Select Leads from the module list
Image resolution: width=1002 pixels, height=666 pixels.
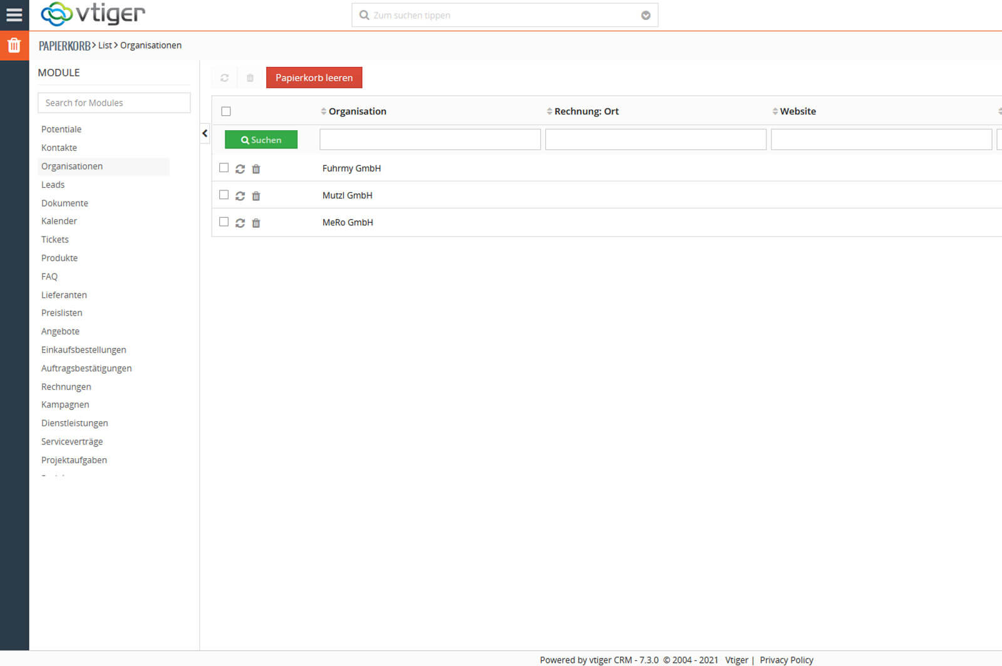click(53, 185)
